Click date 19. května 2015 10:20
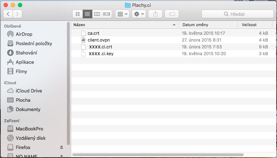Image resolution: width=277 pixels, height=158 pixels. click(x=204, y=54)
